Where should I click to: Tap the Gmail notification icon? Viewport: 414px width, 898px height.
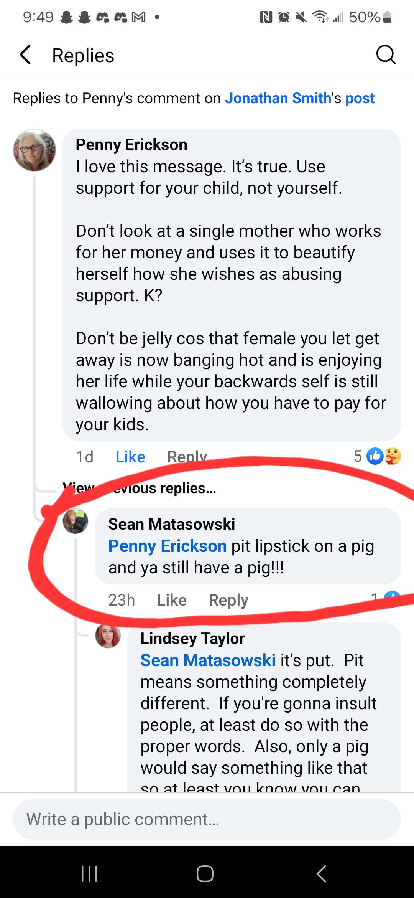pos(138,17)
